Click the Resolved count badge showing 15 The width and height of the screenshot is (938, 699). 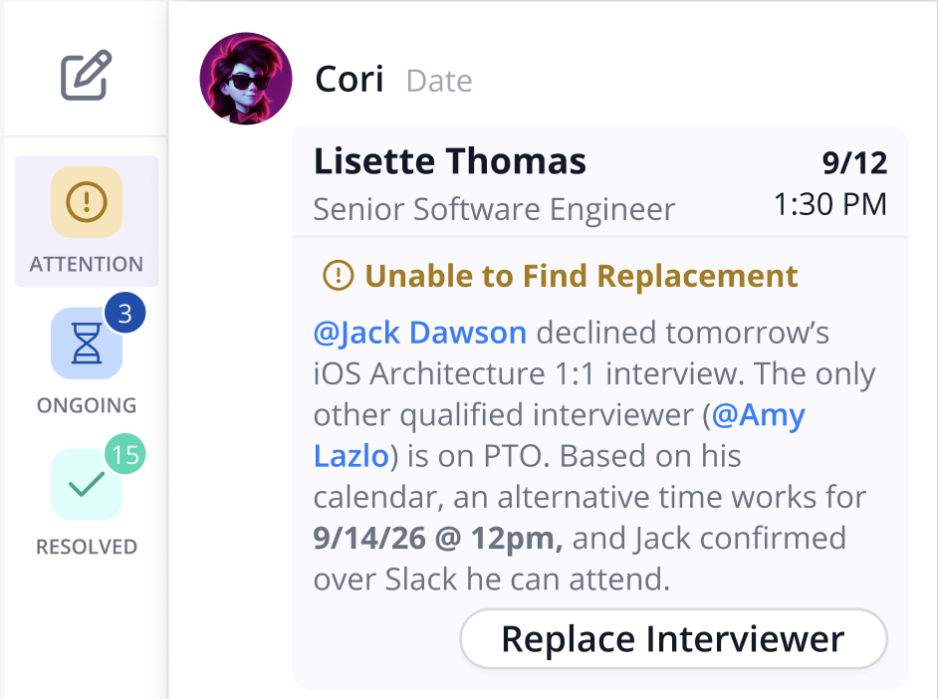click(x=125, y=456)
